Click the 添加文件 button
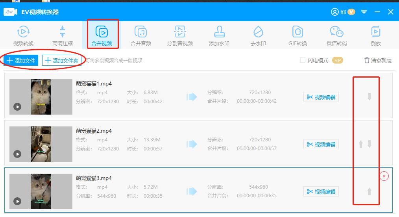The width and height of the screenshot is (399, 217). pyautogui.click(x=21, y=60)
